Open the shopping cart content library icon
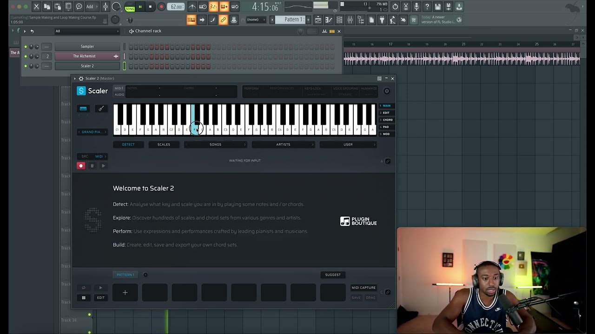 [414, 20]
